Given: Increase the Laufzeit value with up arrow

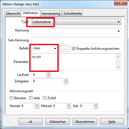Looking at the screenshot, I should (49, 73).
